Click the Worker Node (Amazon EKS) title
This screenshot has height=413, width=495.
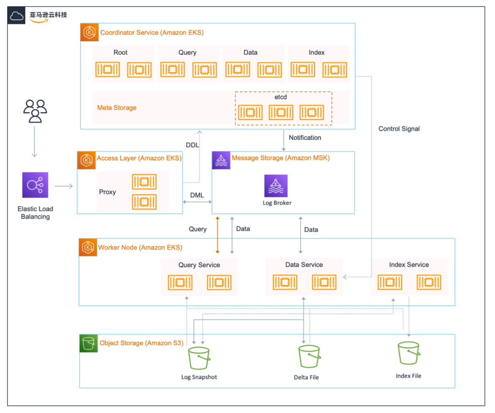(140, 247)
